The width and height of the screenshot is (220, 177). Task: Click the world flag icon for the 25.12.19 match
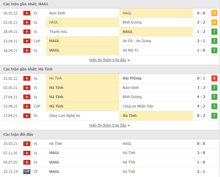click(27, 172)
